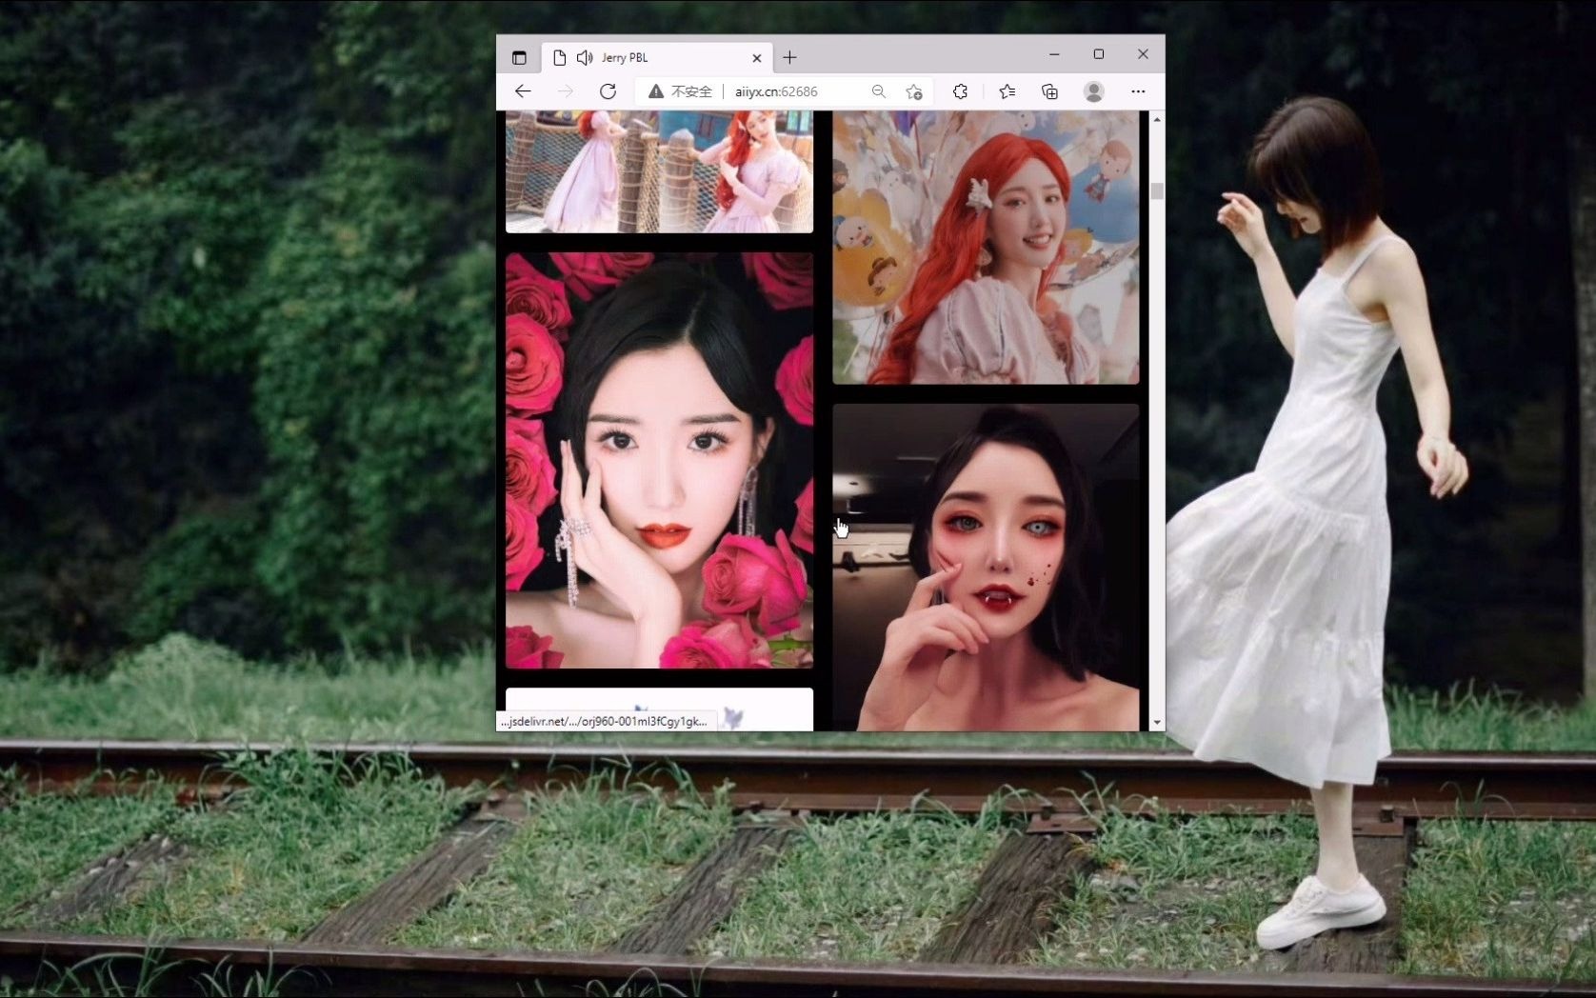
Task: Close the browser window
Action: pos(1143,54)
